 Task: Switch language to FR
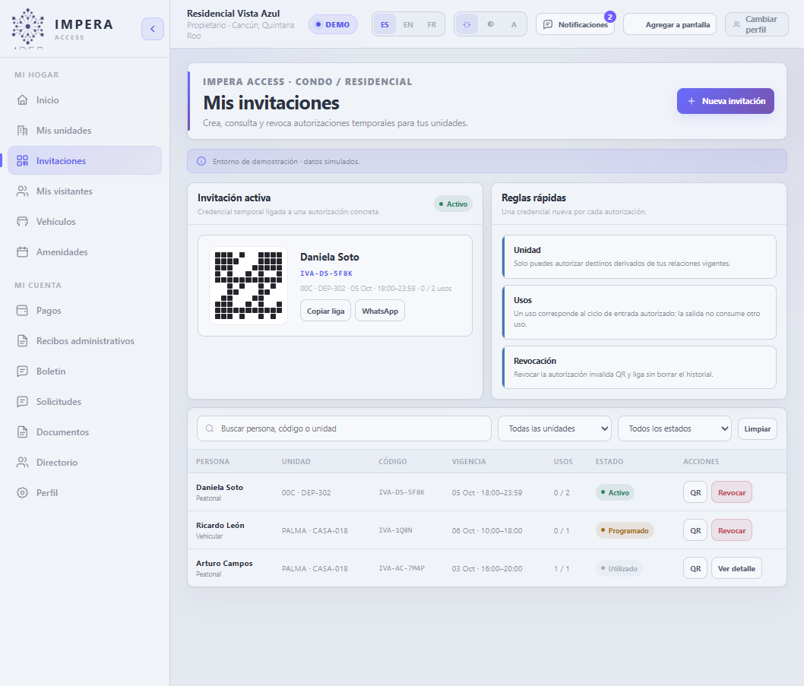tap(432, 24)
